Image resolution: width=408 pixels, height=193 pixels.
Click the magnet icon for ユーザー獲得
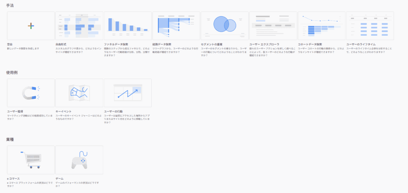coord(31,93)
